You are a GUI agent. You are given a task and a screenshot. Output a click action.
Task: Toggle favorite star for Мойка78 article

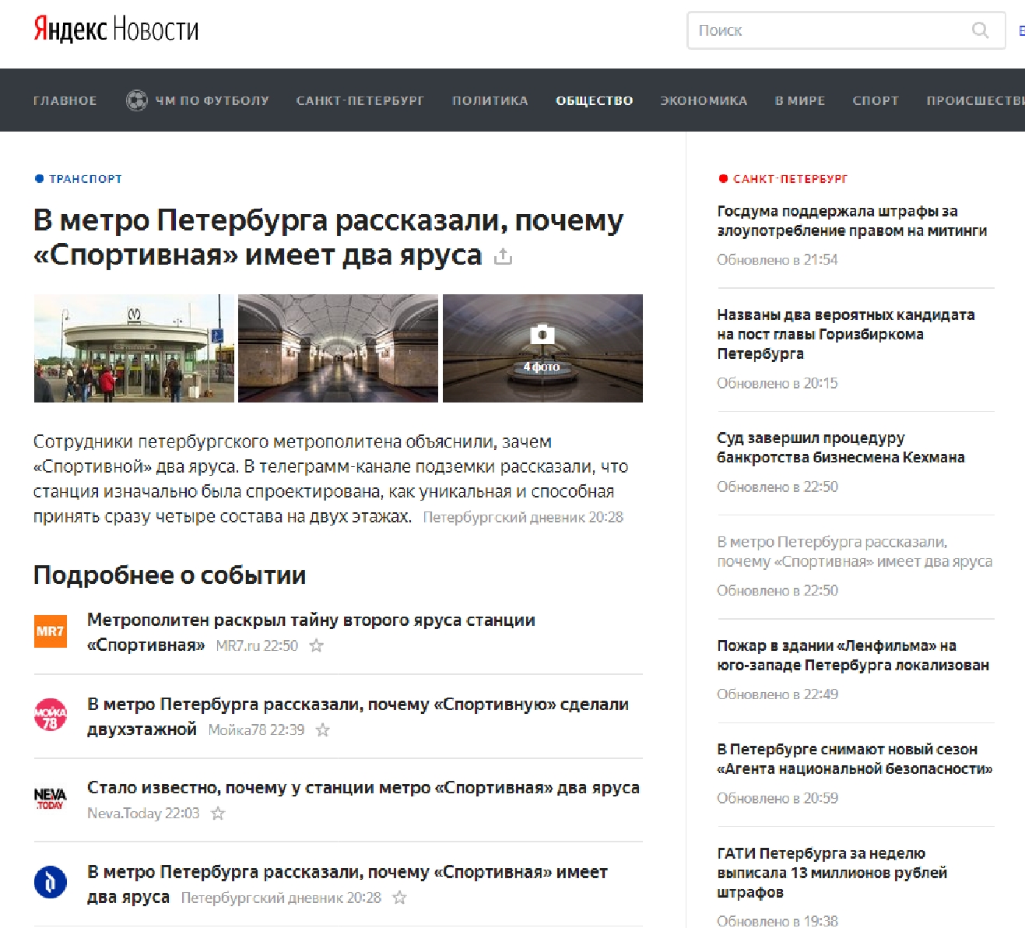click(323, 729)
